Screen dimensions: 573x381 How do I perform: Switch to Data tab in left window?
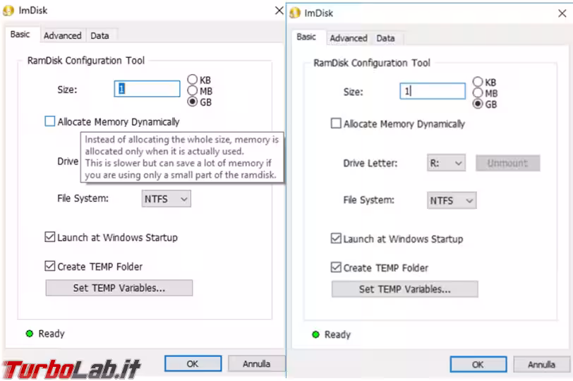[x=99, y=35]
